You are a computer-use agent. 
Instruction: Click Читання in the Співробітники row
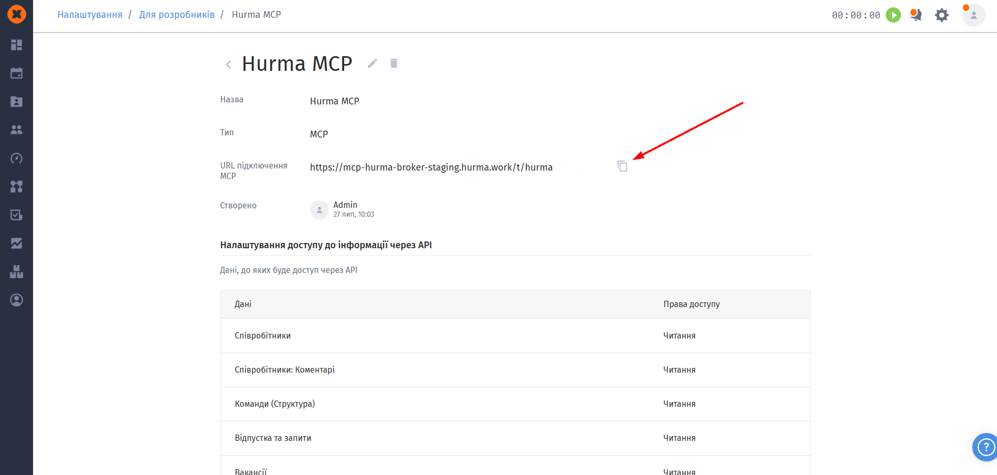click(680, 336)
